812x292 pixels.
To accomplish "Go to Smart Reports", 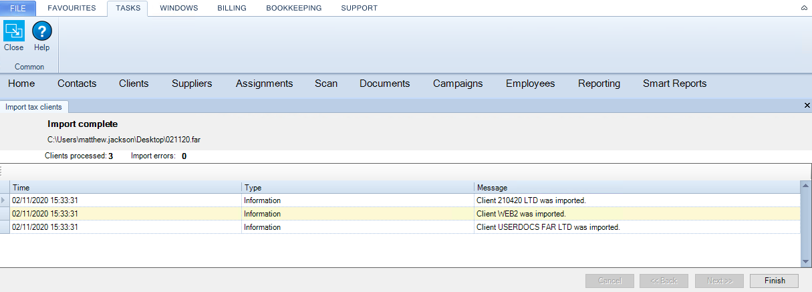I will coord(674,84).
